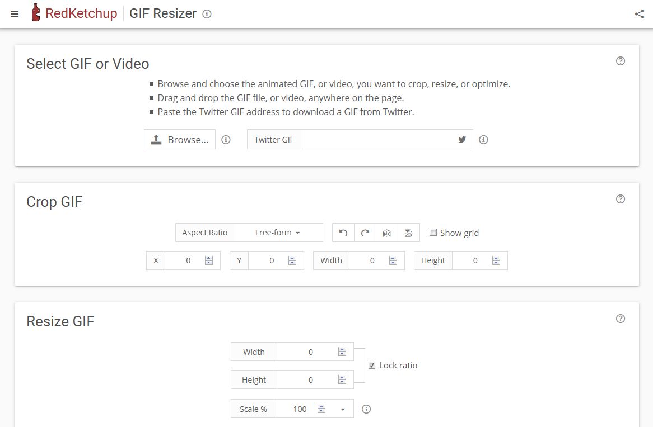Open the hamburger navigation menu

(14, 14)
